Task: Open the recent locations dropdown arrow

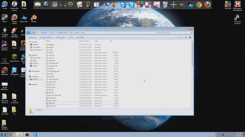Action: [x=34, y=33]
